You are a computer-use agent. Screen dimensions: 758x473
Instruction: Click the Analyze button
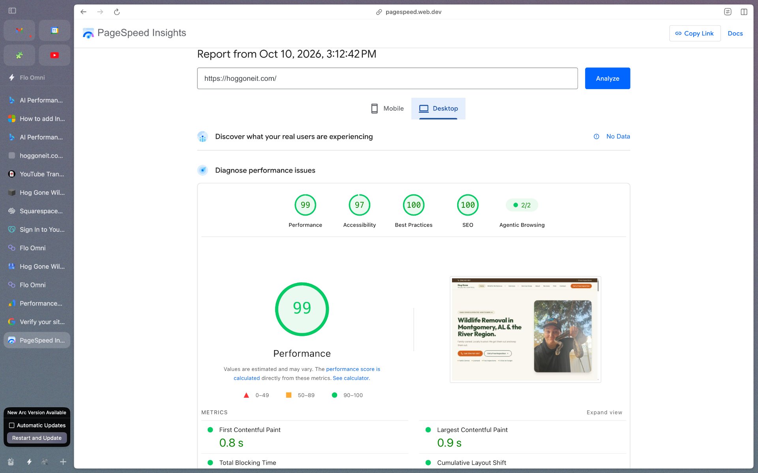(608, 78)
